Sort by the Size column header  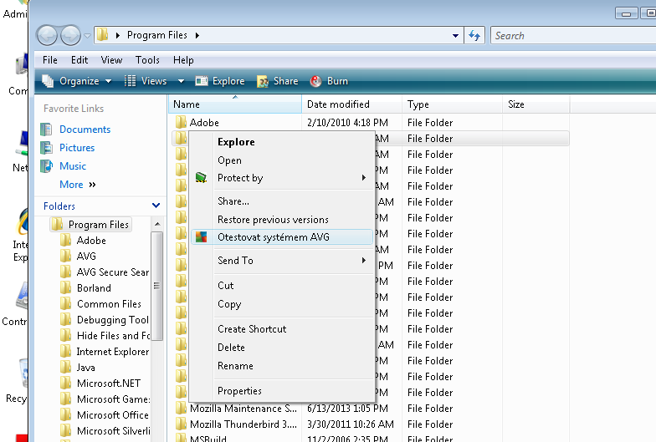coord(536,104)
